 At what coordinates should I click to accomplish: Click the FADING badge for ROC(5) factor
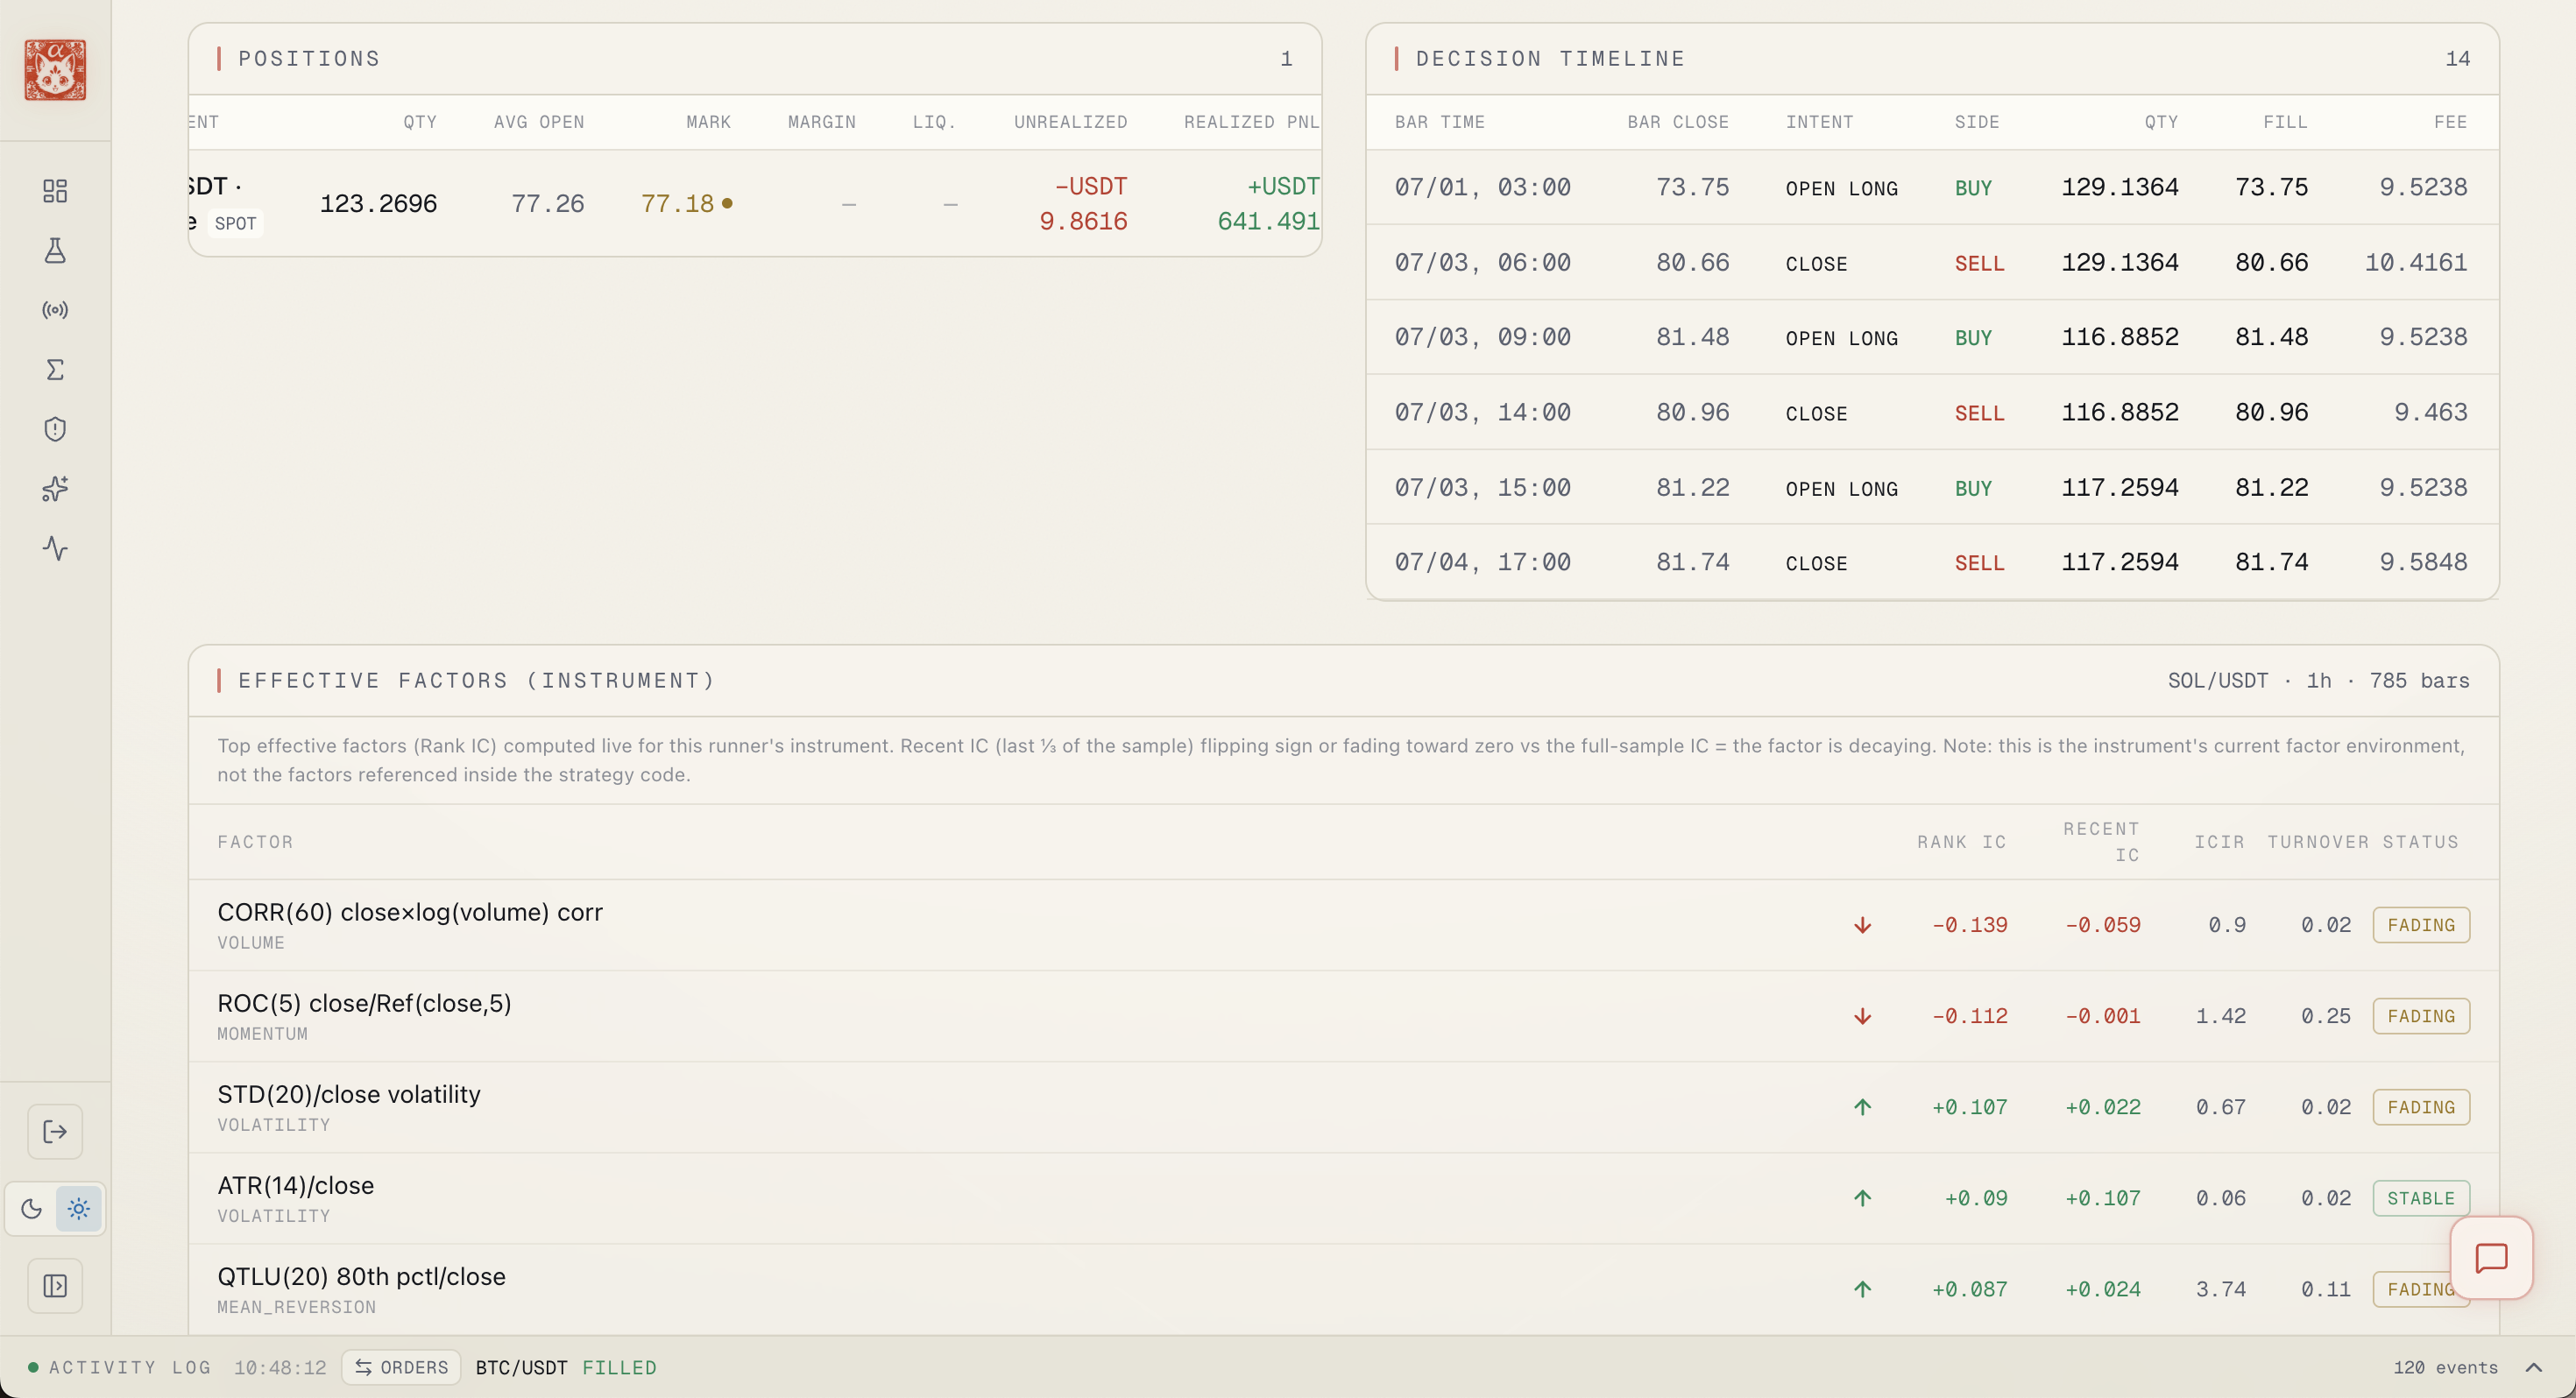tap(2421, 1016)
